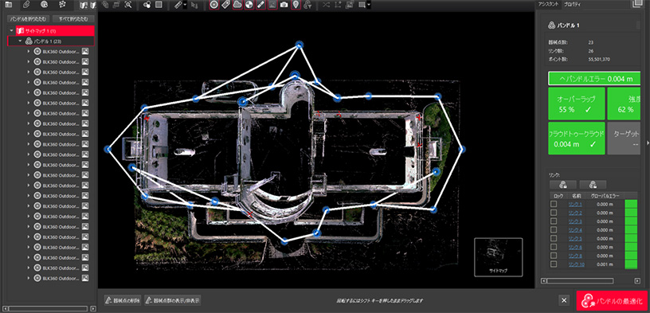Click the globe icon in top toolbar
Screen dimensions: 650x313
pos(45,5)
